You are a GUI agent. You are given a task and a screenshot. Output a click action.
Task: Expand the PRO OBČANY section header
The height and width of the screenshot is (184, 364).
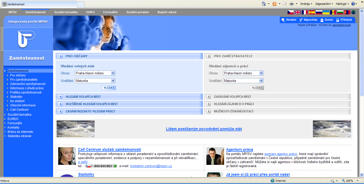[x=129, y=56]
